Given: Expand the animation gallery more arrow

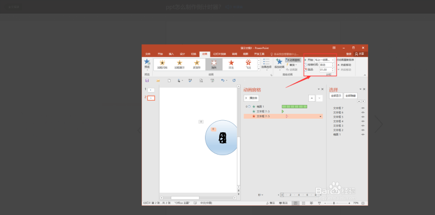Looking at the screenshot, I should (x=259, y=69).
